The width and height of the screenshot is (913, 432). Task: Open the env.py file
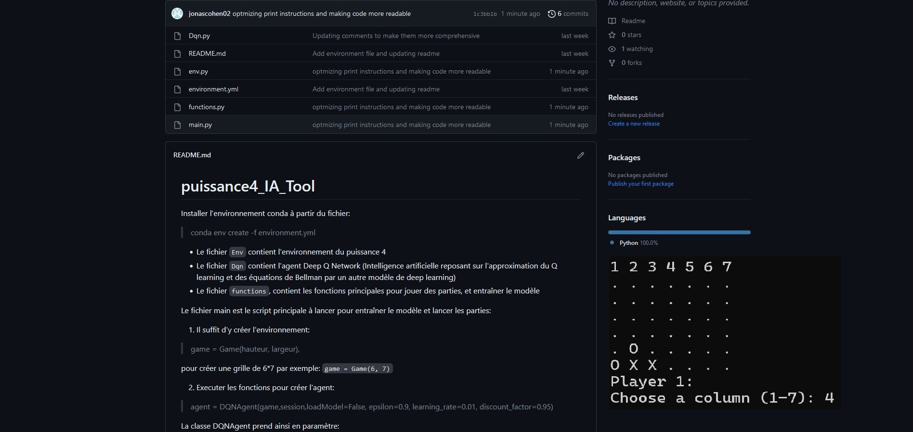click(x=198, y=71)
